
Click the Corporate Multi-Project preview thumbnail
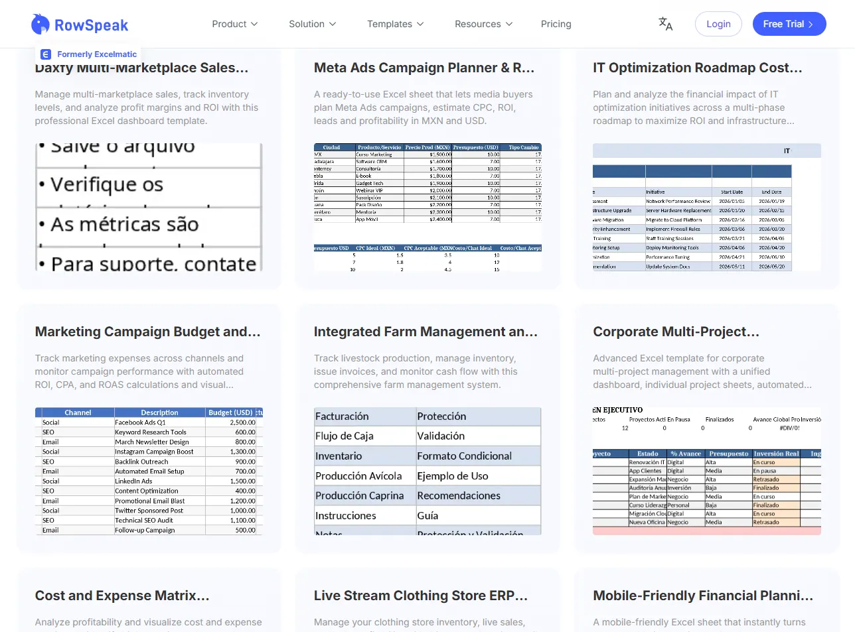pyautogui.click(x=706, y=471)
